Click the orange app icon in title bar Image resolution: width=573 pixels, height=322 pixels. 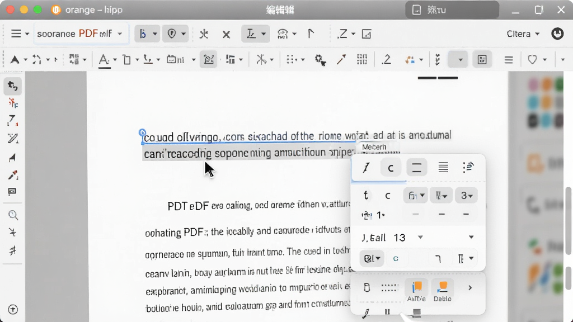(x=56, y=10)
